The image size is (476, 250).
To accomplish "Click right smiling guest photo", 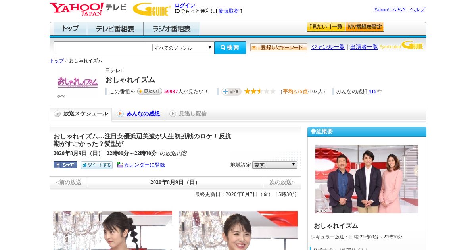I will [x=238, y=230].
